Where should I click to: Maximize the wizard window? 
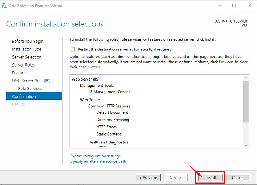click(234, 6)
